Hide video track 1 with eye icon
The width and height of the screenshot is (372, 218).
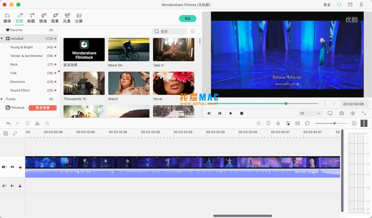(x=12, y=167)
